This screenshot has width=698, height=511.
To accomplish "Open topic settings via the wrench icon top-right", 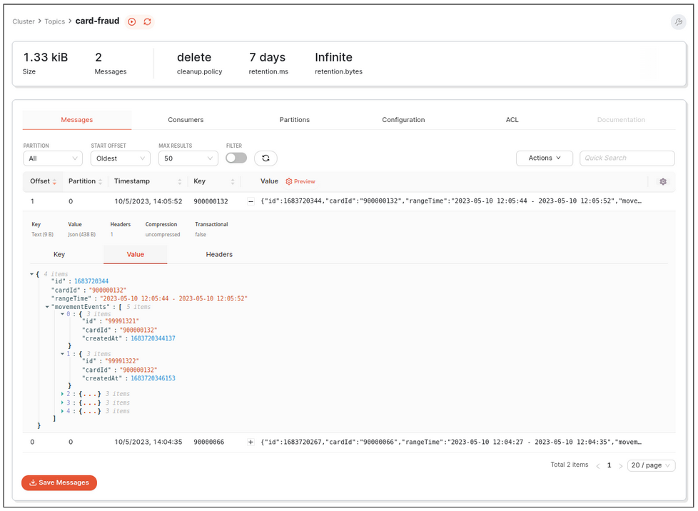I will 677,22.
